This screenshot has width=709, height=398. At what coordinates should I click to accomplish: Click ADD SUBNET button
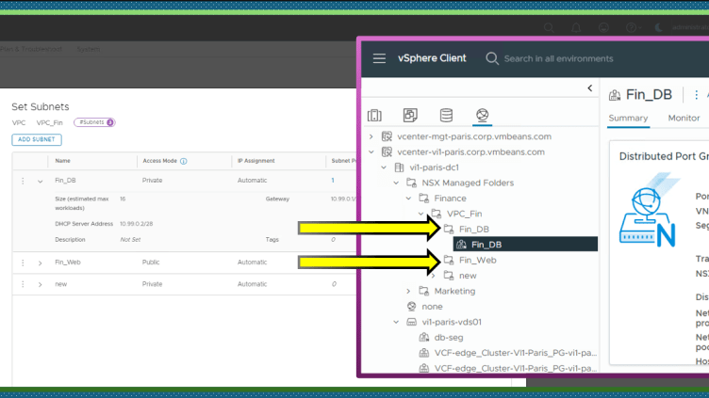(37, 139)
